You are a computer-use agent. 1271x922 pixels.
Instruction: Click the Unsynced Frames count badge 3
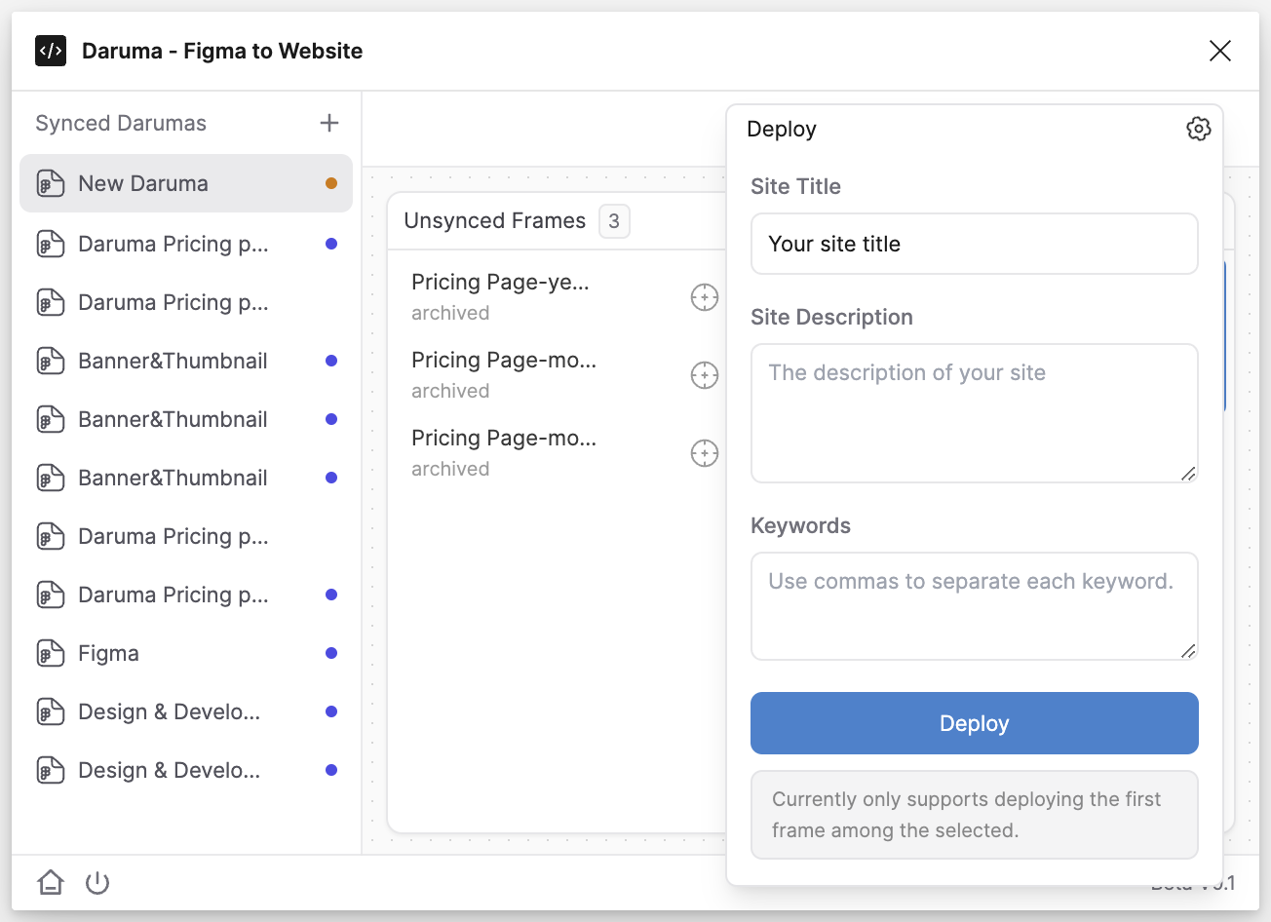pos(614,221)
